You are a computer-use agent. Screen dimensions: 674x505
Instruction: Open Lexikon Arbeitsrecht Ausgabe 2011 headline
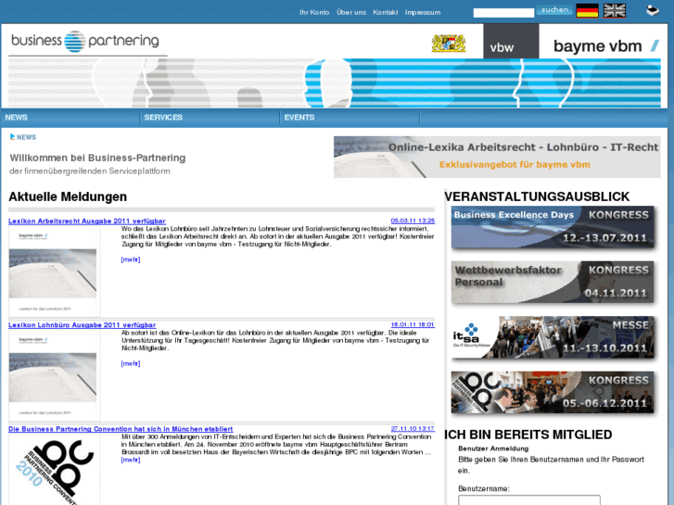click(x=87, y=221)
